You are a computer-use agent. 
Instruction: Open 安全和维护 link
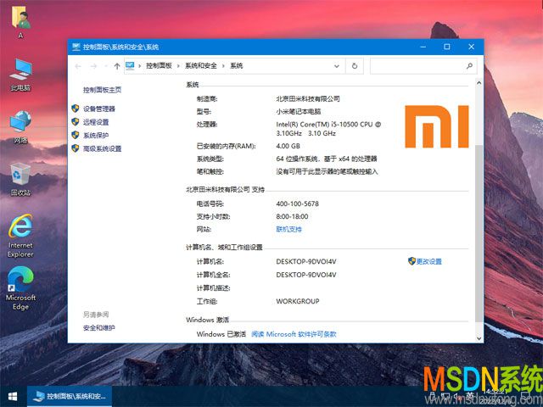click(99, 327)
